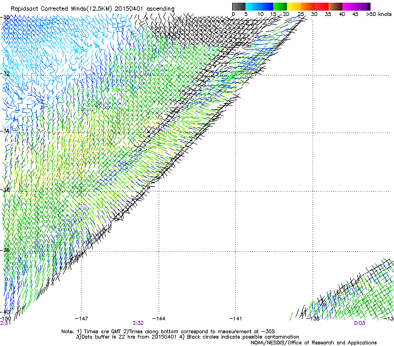
Task: Select the -147 longitude axis label
Action: pos(81,319)
